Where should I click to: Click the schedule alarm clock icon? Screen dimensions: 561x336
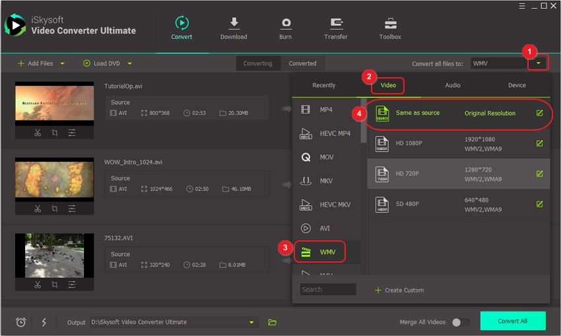[21, 322]
